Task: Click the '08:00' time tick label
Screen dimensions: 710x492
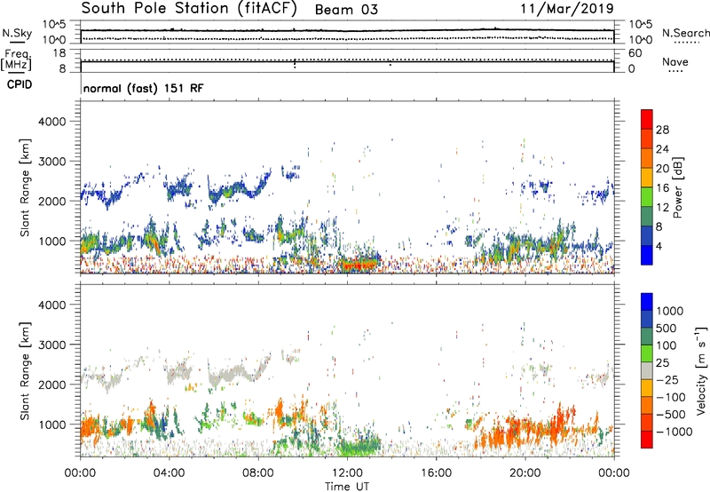Action: [258, 473]
